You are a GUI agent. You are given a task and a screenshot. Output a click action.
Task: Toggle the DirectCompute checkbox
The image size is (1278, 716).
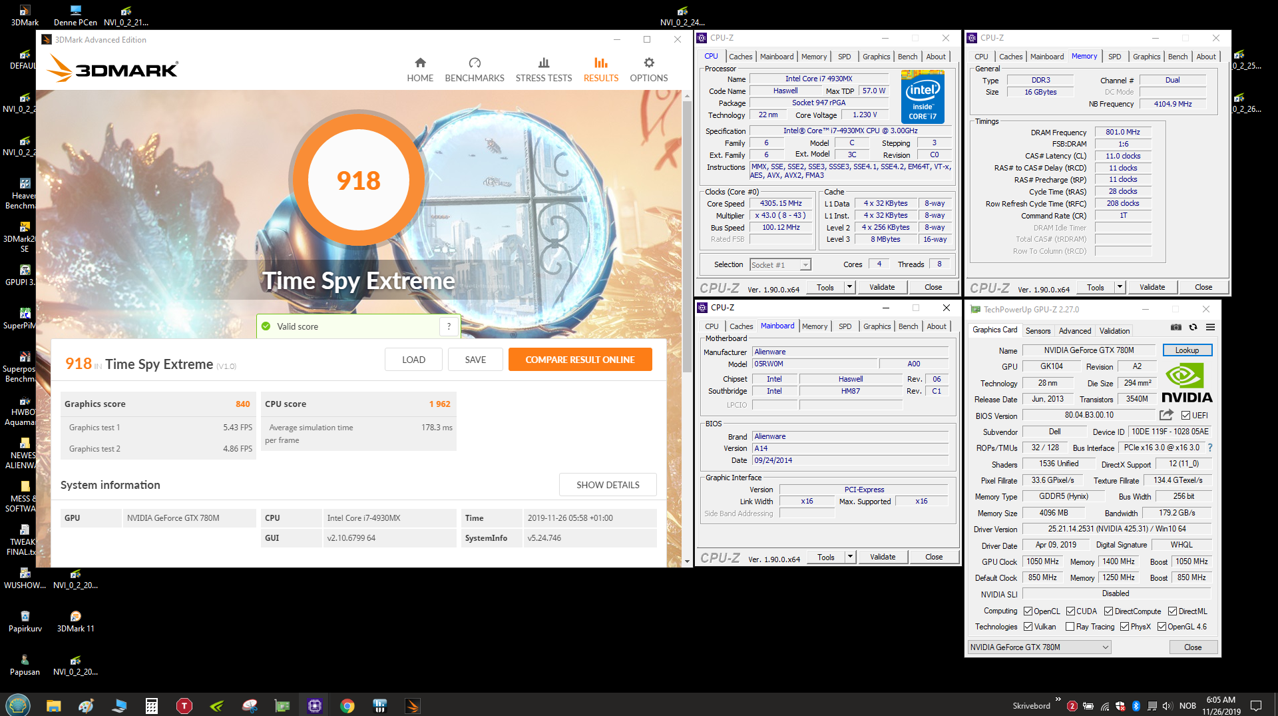point(1108,611)
